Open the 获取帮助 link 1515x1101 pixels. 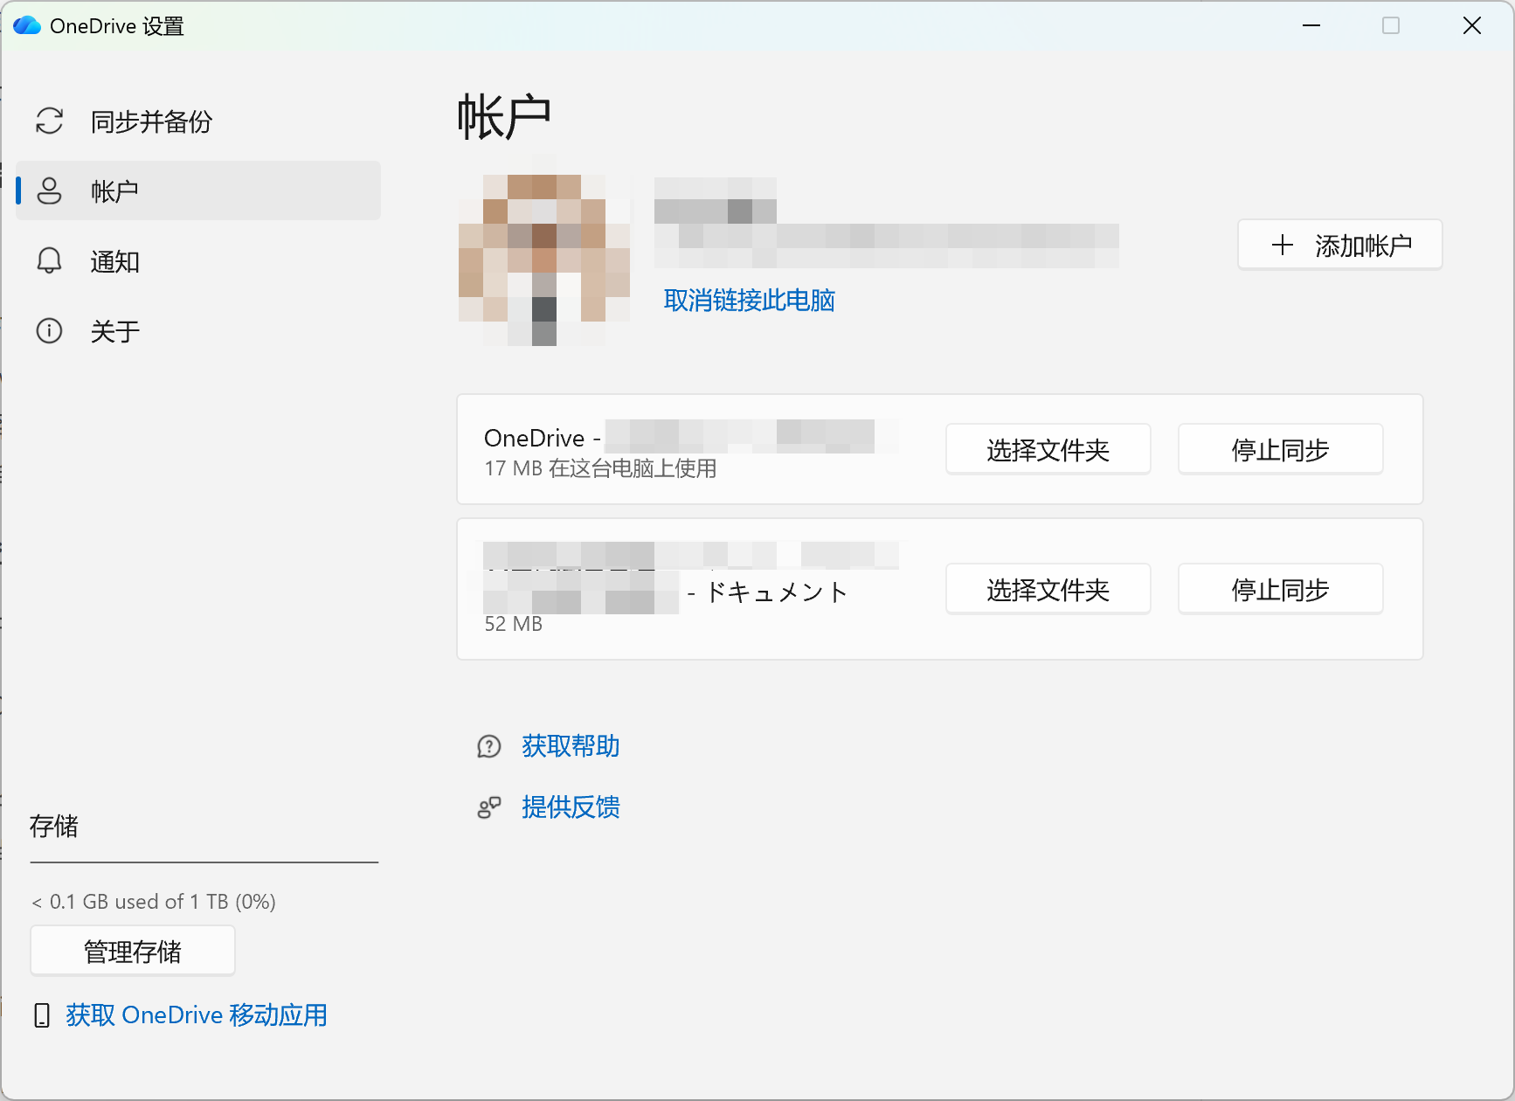pyautogui.click(x=571, y=746)
